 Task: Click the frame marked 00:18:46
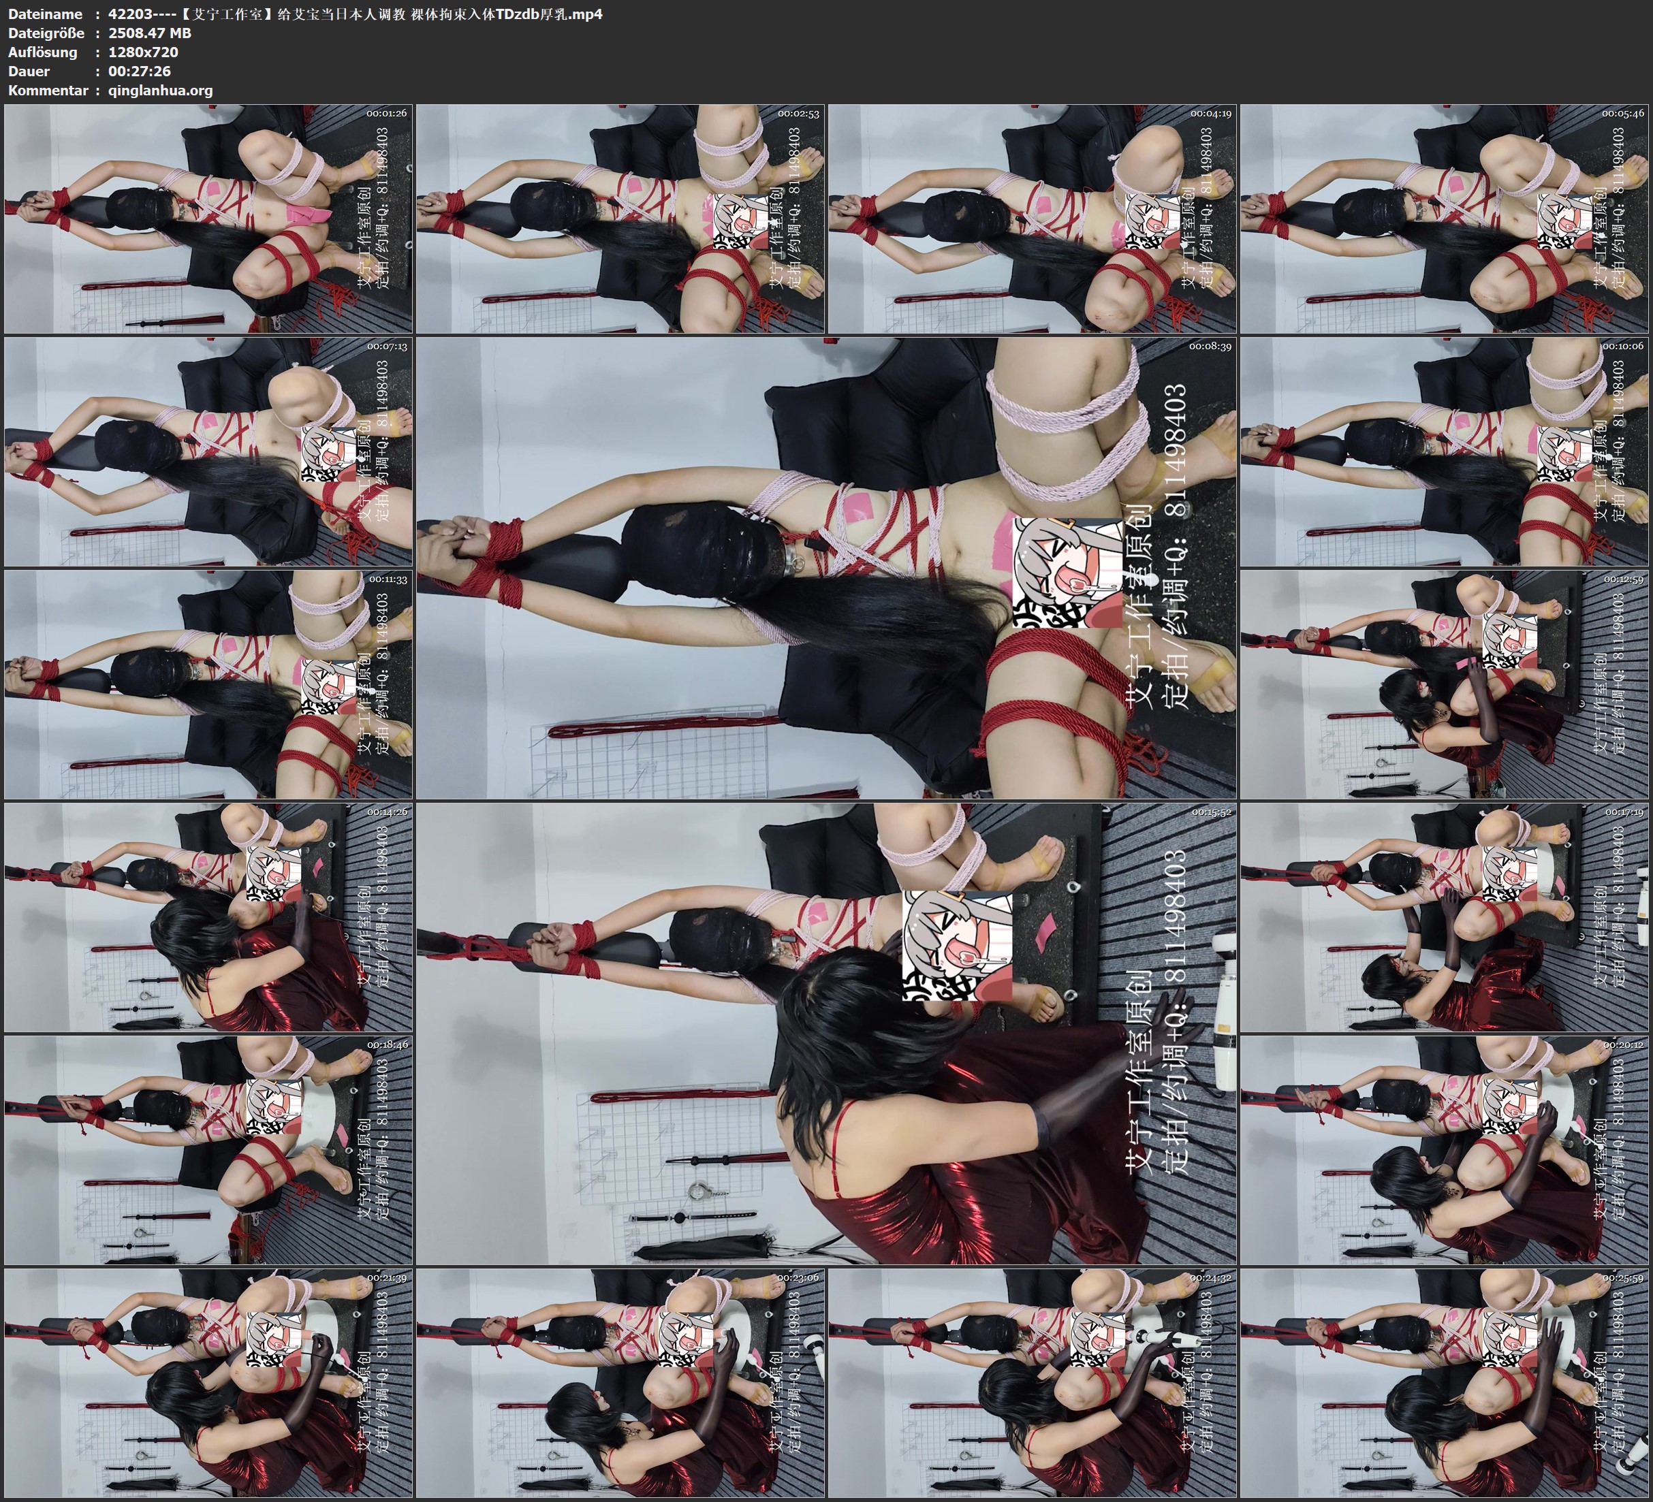208,1149
